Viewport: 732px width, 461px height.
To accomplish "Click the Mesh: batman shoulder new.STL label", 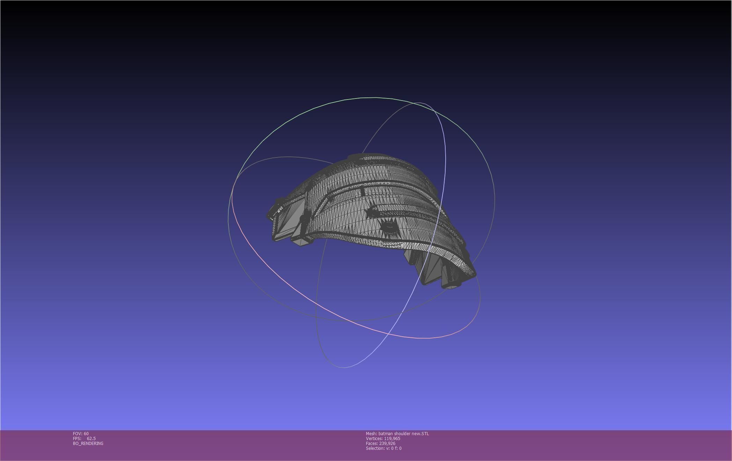I will pyautogui.click(x=397, y=433).
